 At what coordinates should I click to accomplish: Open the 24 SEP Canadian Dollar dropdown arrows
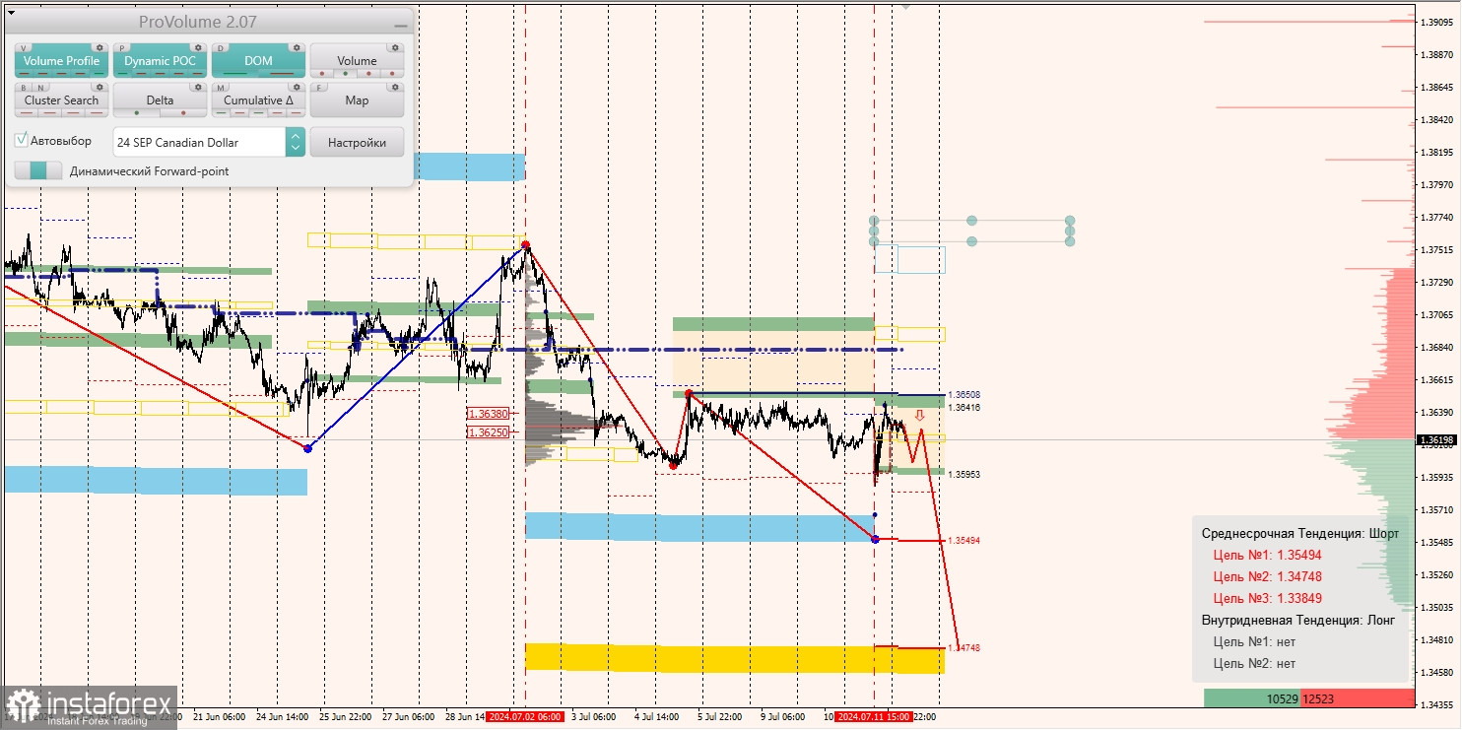[x=296, y=142]
